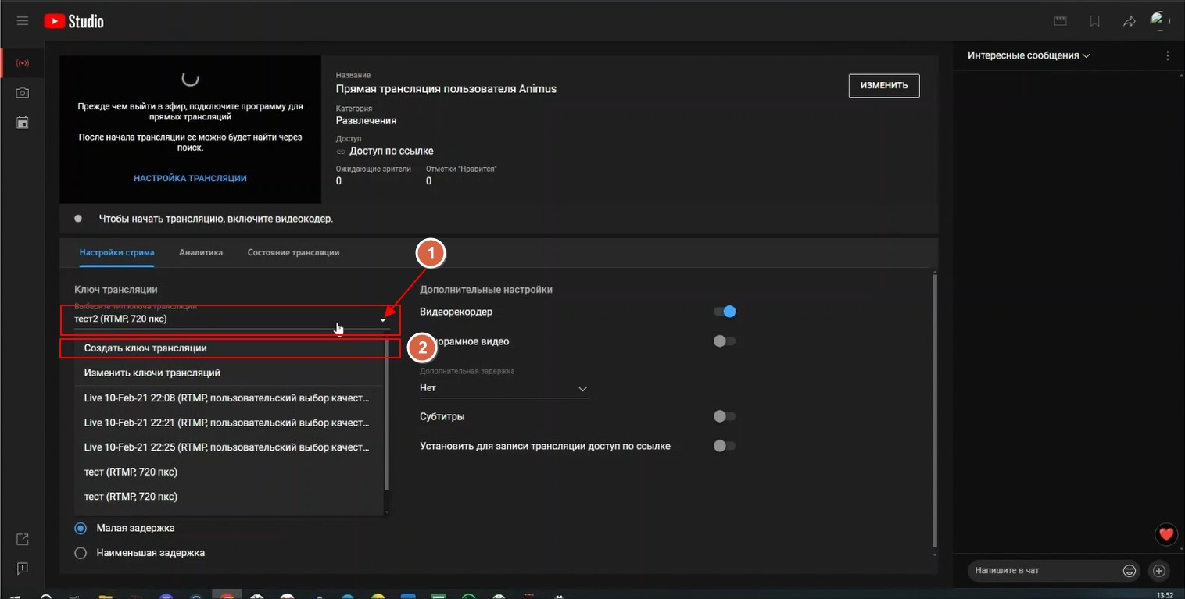Open the Manage calendar icon in sidebar
This screenshot has width=1185, height=599.
pos(23,123)
